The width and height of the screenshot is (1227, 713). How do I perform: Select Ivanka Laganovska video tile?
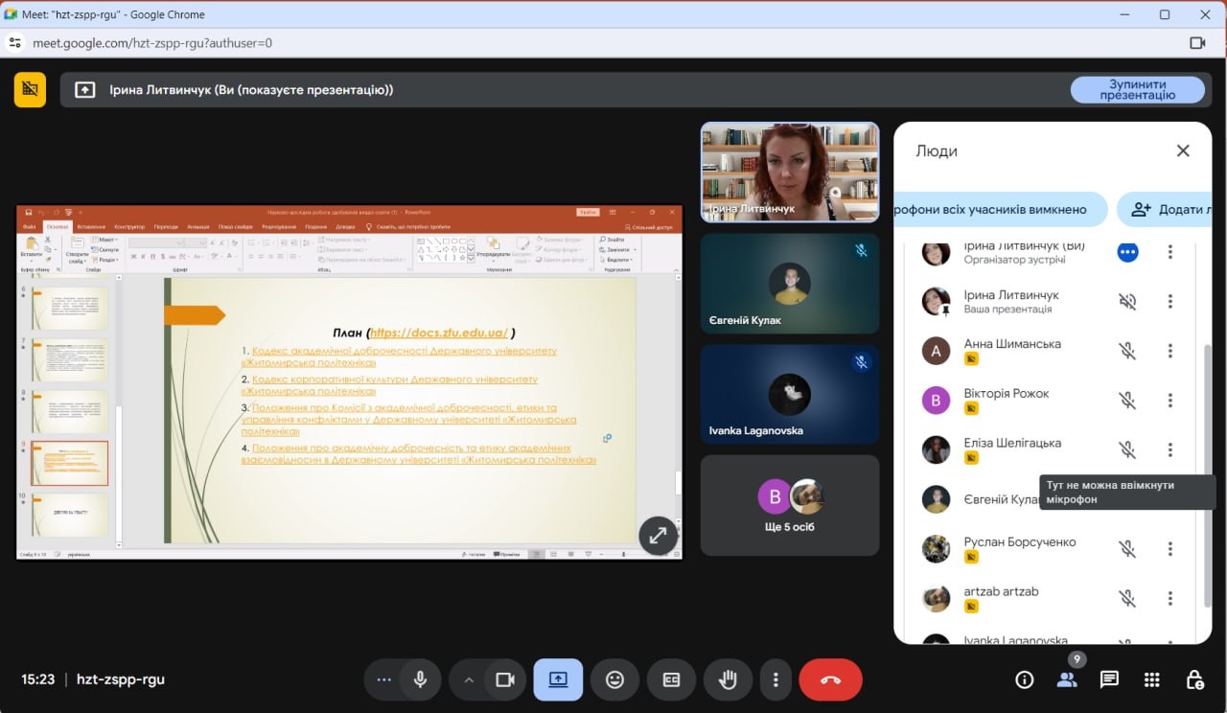coord(790,394)
